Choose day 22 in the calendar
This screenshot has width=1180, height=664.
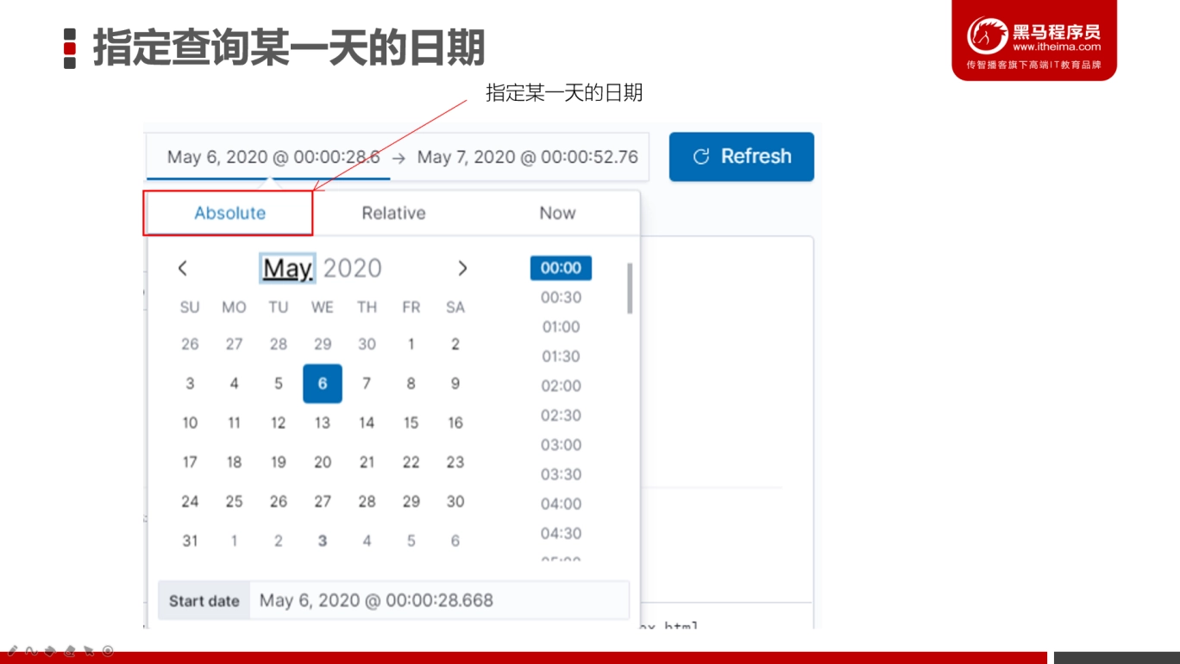(411, 462)
